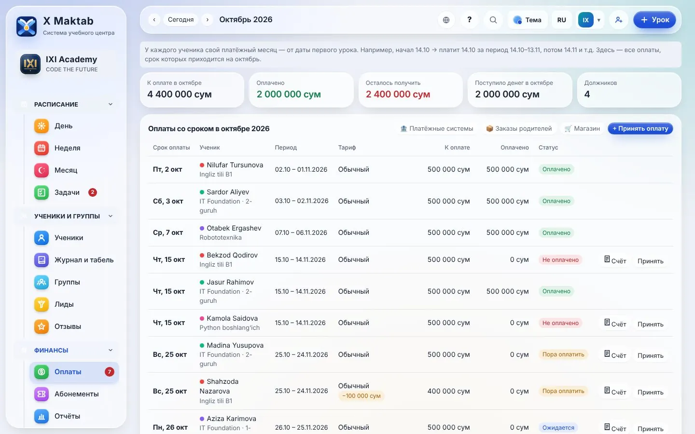Toggle the Тема theme switch
The height and width of the screenshot is (434, 695).
[x=528, y=20]
